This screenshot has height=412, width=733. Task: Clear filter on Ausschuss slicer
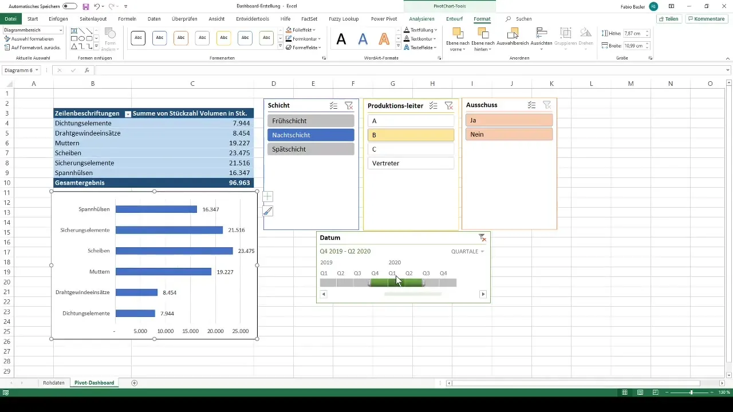click(547, 105)
